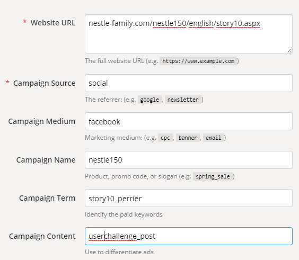Viewport: 299px width, 260px height.
Task: Click the Campaign Source field containing social
Action: coord(189,83)
